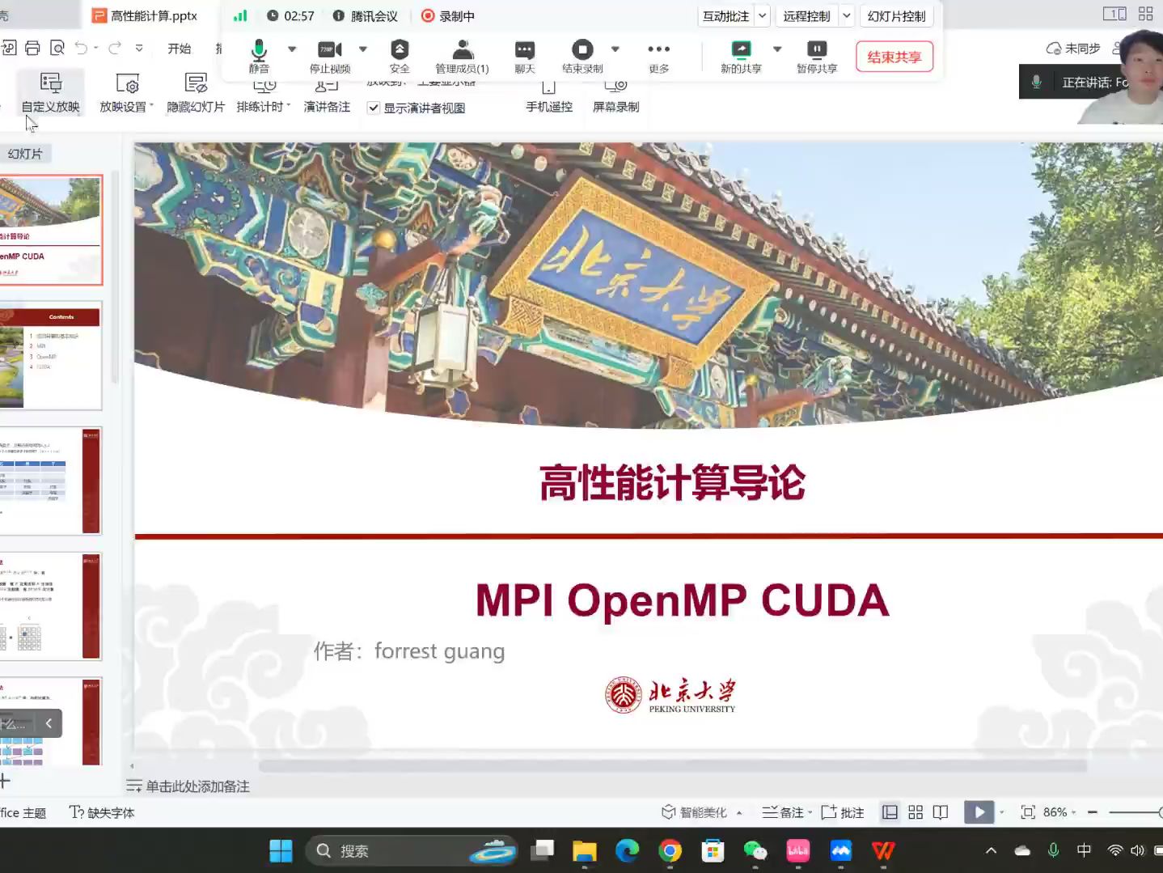
Task: Click 演讲备注 speaker notes
Action: (327, 97)
